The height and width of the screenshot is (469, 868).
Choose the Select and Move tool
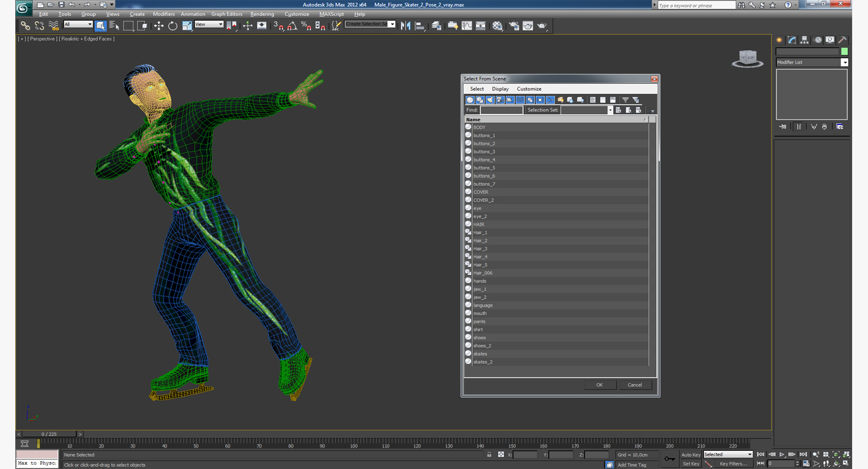point(158,26)
